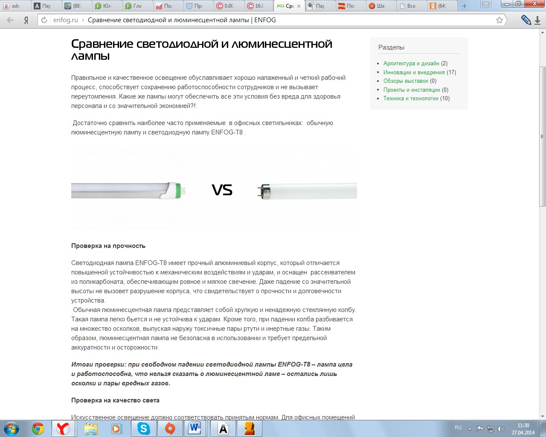The width and height of the screenshot is (546, 437).
Task: Open the volume speaker icon in the tray
Action: click(501, 429)
